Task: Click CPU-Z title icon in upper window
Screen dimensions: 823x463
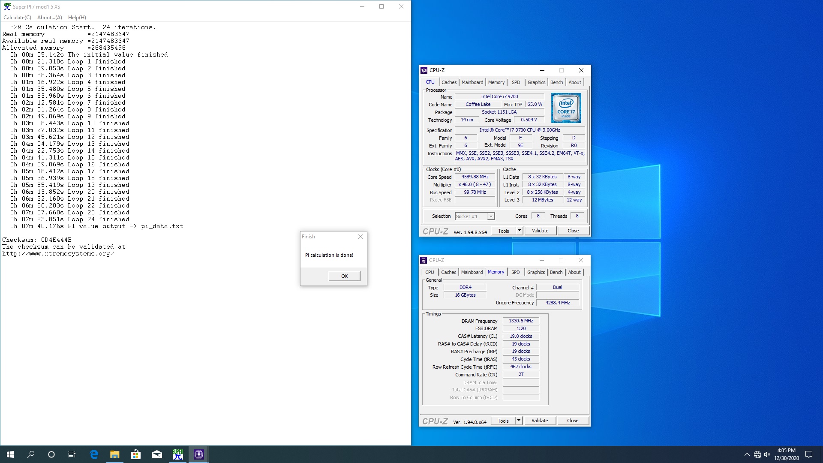Action: point(424,70)
